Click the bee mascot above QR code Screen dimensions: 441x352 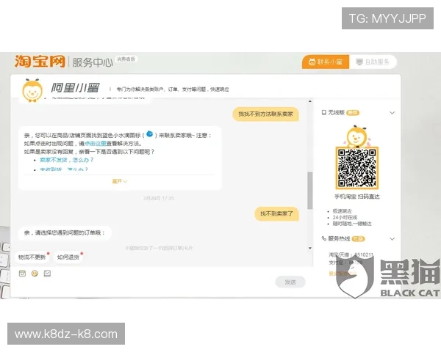(x=356, y=136)
